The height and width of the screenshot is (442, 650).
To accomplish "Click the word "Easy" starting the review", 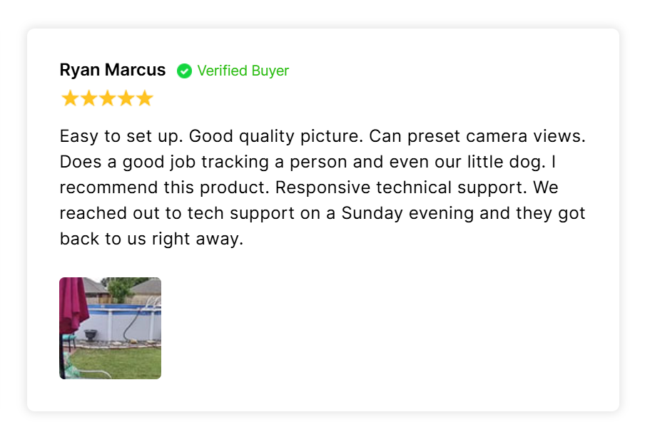I will tap(78, 136).
